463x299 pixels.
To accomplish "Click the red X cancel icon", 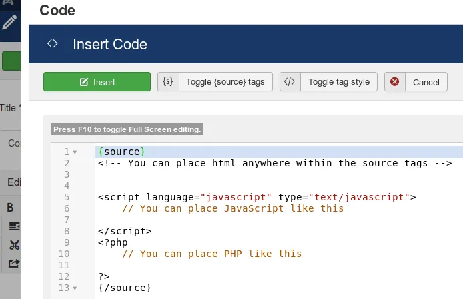I will click(394, 81).
